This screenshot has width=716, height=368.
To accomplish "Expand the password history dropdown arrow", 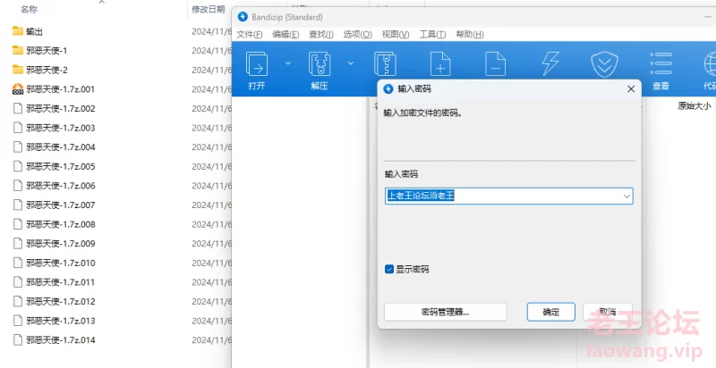I will pos(627,197).
